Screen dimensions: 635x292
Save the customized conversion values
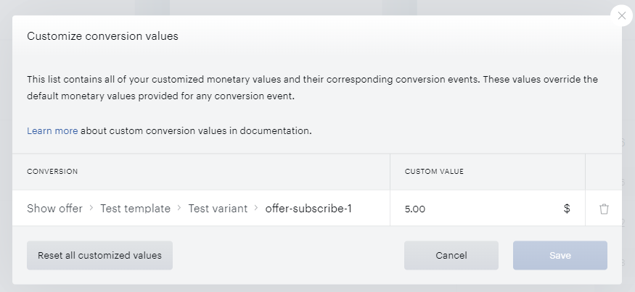click(x=560, y=255)
